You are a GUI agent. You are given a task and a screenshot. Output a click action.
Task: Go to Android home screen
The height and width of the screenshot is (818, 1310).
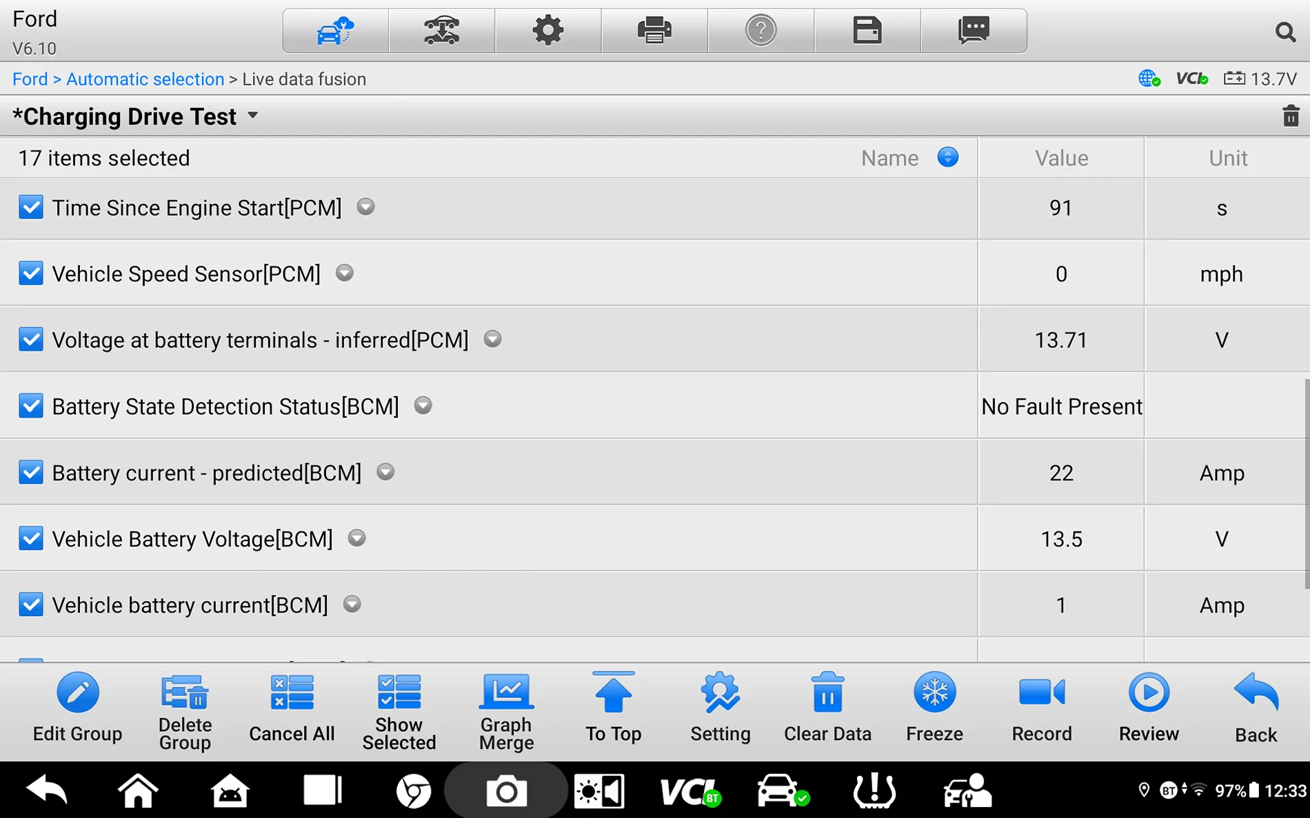[138, 790]
